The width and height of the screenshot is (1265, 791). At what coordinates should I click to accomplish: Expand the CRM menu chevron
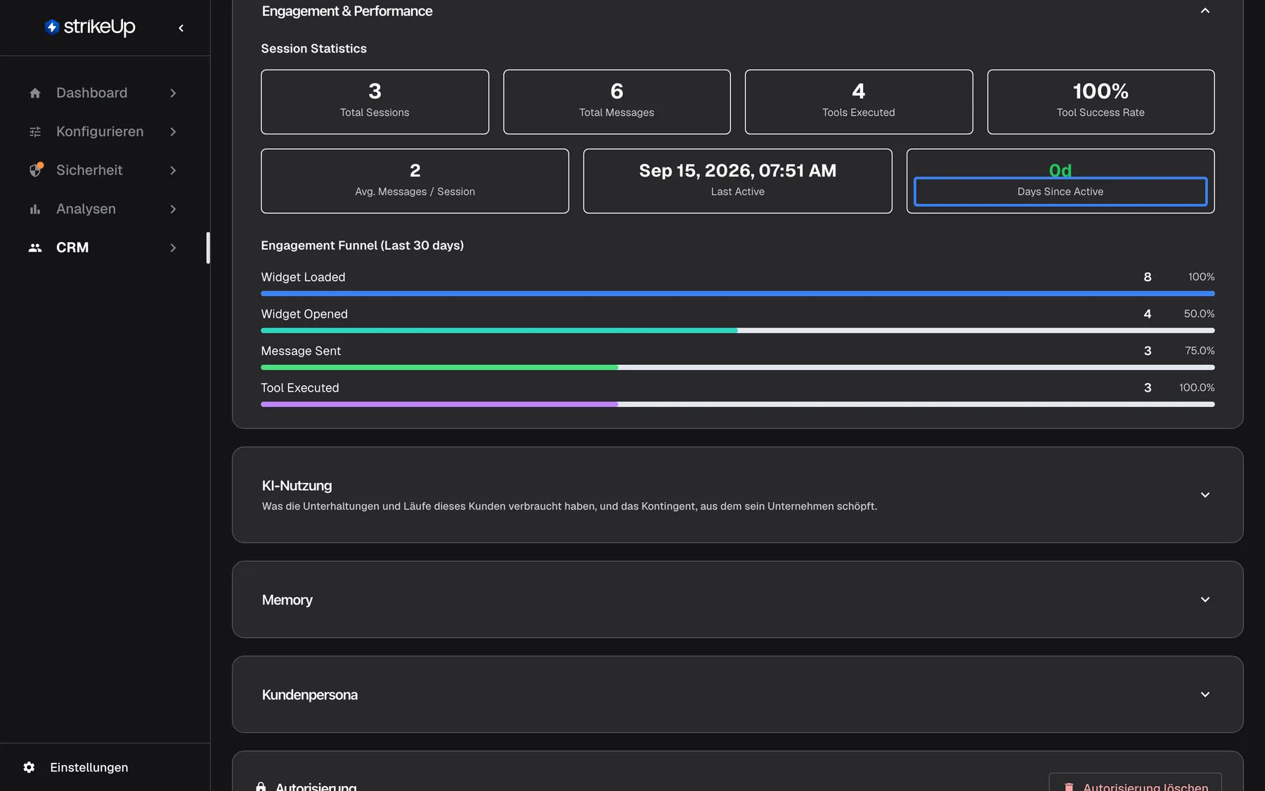point(173,247)
